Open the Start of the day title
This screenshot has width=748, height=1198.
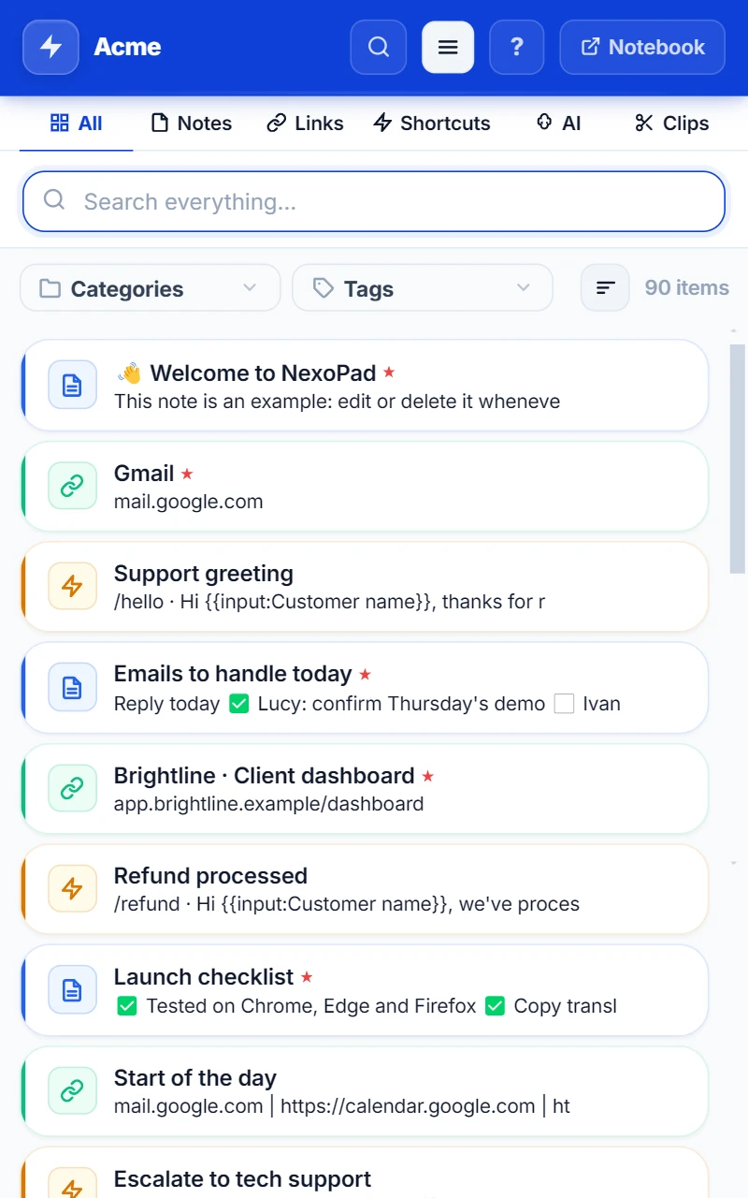click(x=195, y=1078)
